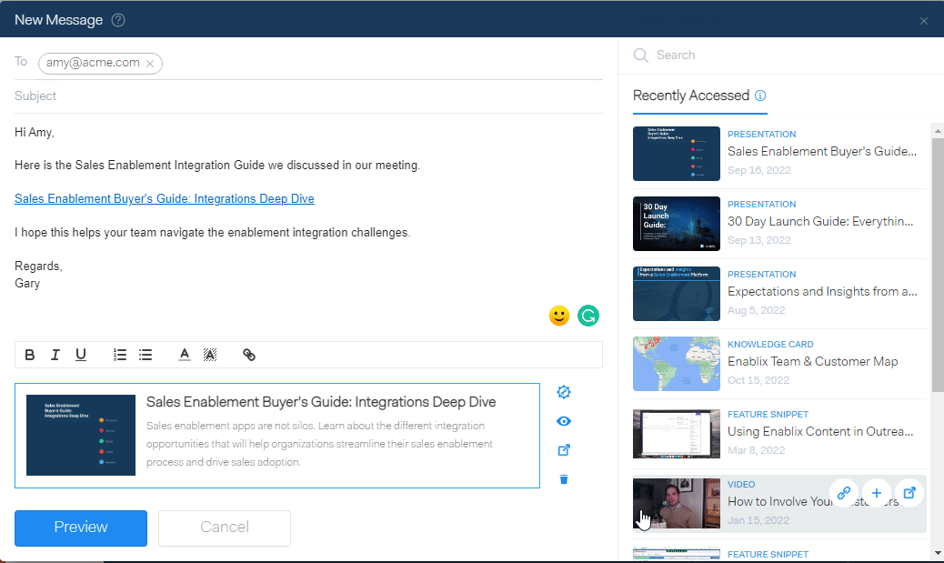This screenshot has height=563, width=944.
Task: Open the Enablix Team & Customer Map title
Action: coord(812,361)
